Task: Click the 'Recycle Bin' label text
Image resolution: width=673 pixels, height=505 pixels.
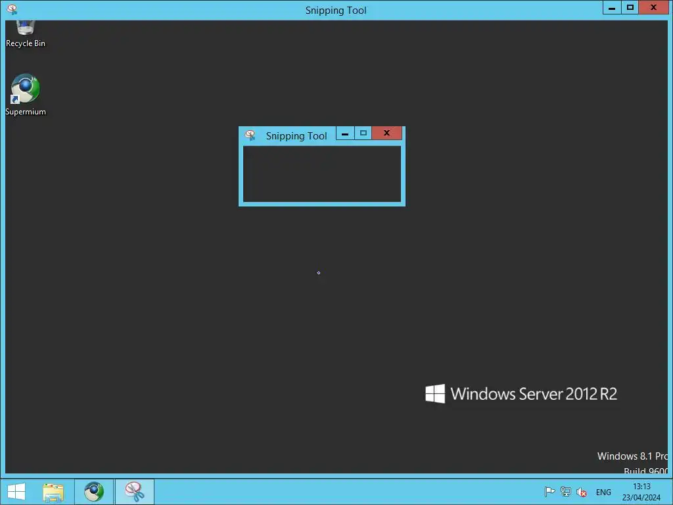Action: coord(26,43)
